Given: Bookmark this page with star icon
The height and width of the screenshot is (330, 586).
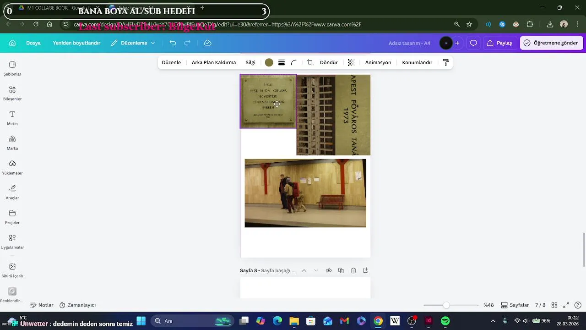Looking at the screenshot, I should coord(469,24).
